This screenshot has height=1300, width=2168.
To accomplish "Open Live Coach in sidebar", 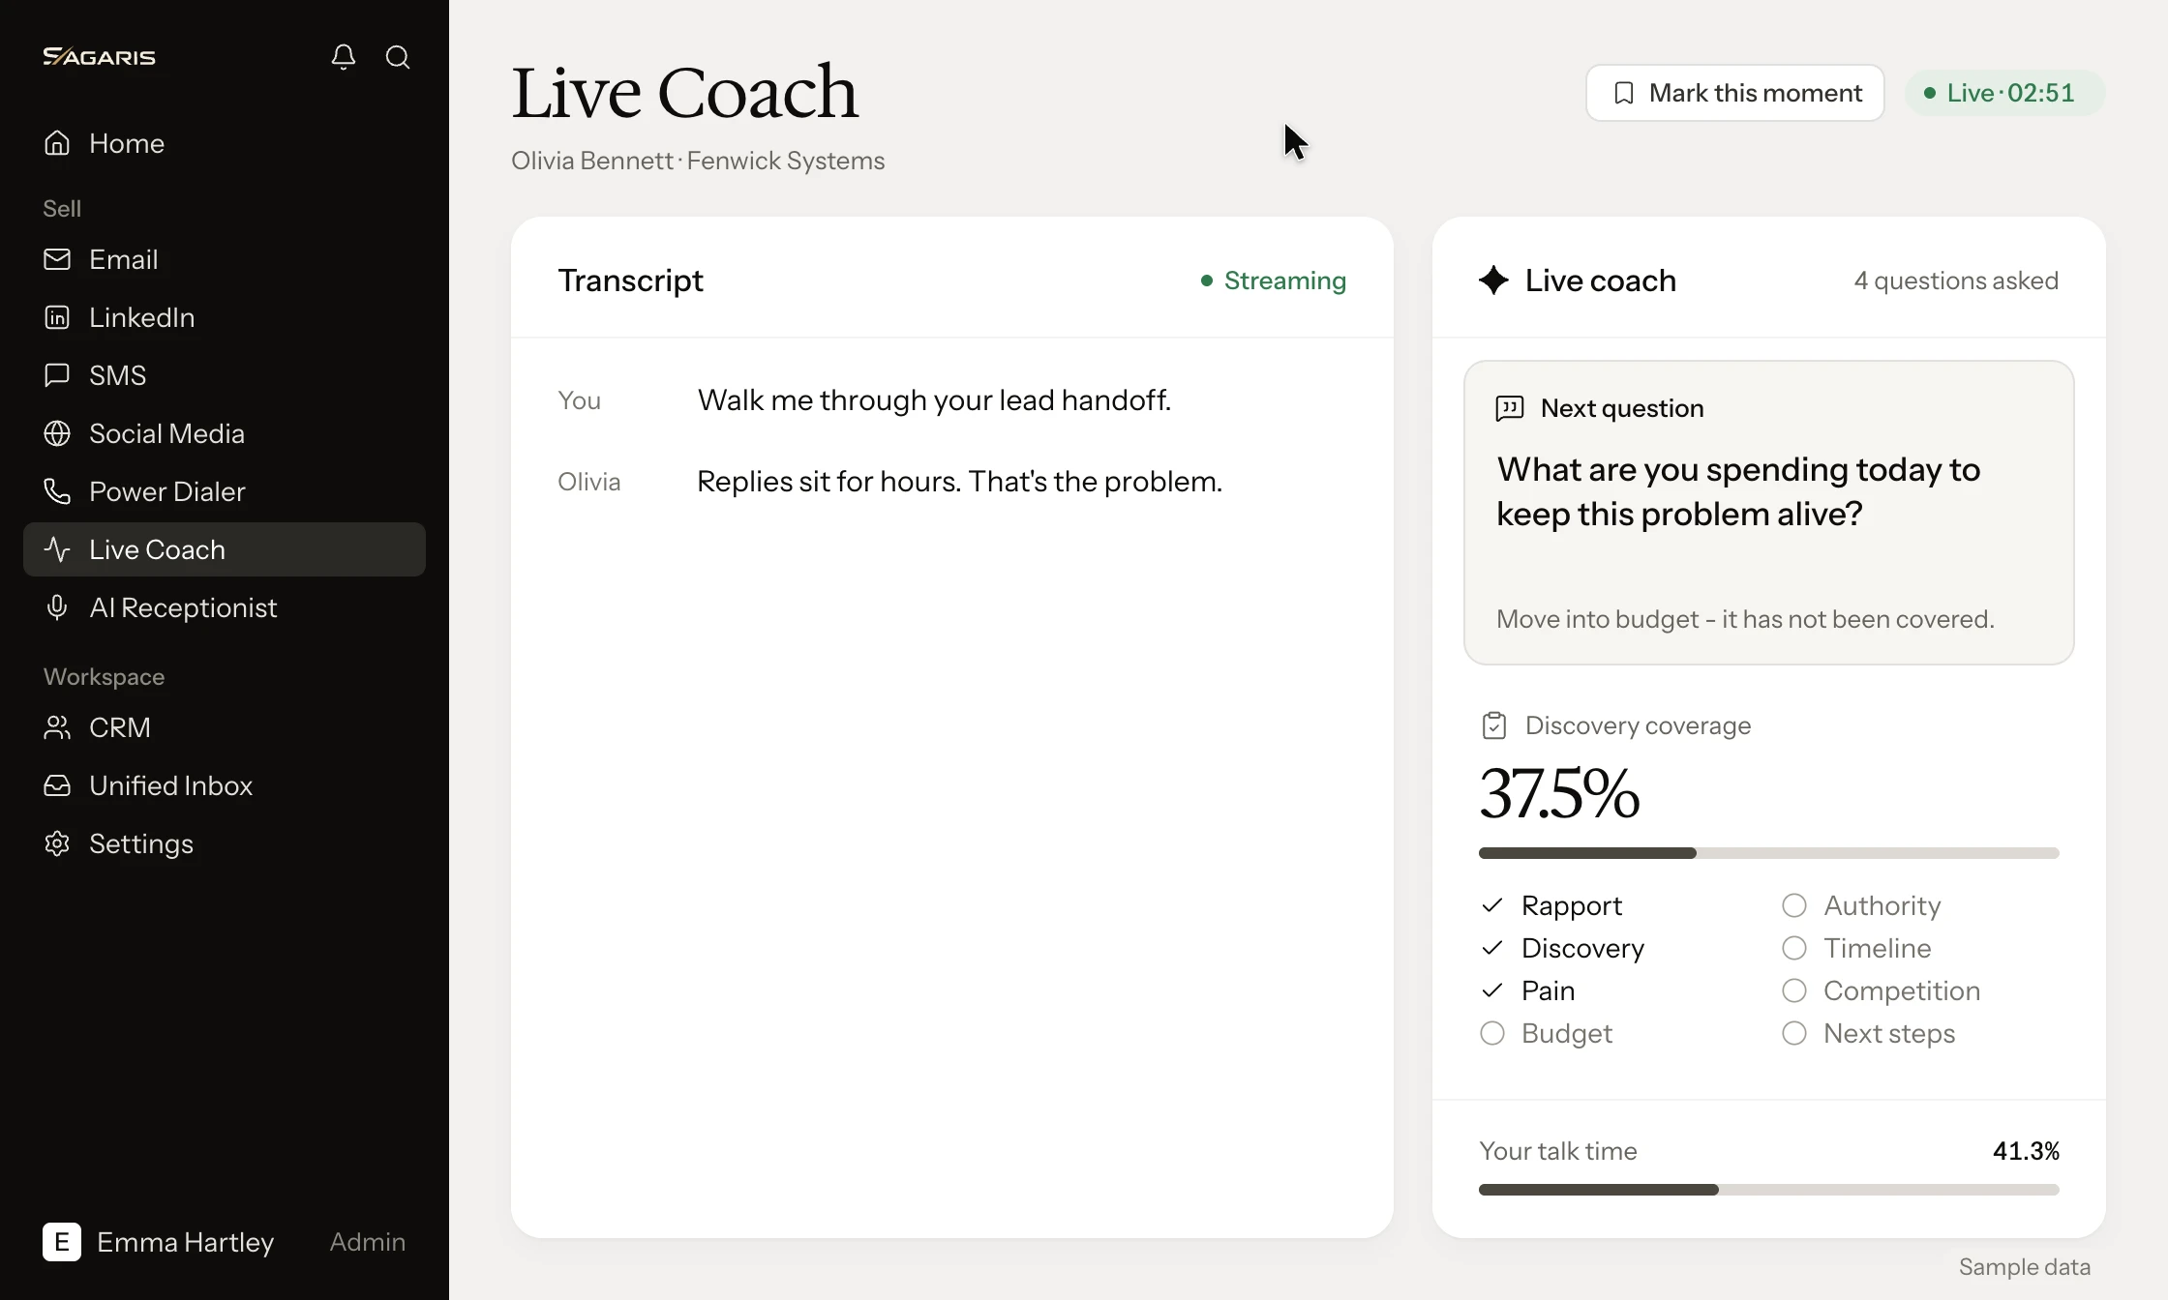I will 225,549.
